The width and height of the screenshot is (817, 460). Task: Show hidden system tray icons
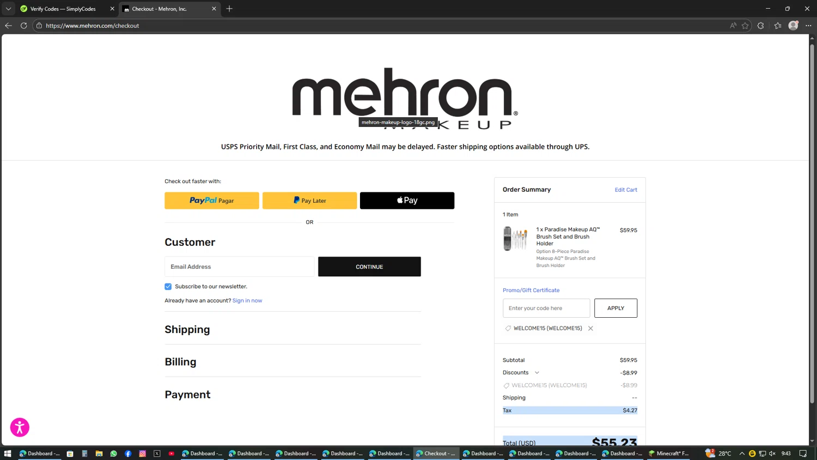(x=742, y=453)
